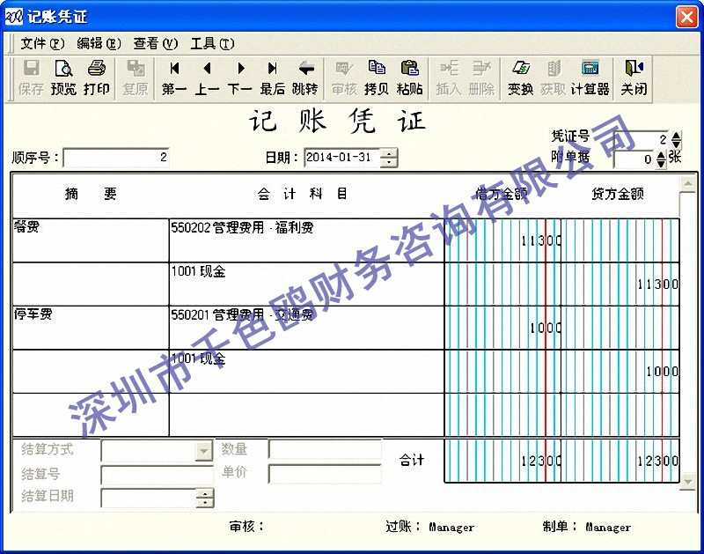
Task: Click the 凭证号 number field
Action: (x=642, y=139)
